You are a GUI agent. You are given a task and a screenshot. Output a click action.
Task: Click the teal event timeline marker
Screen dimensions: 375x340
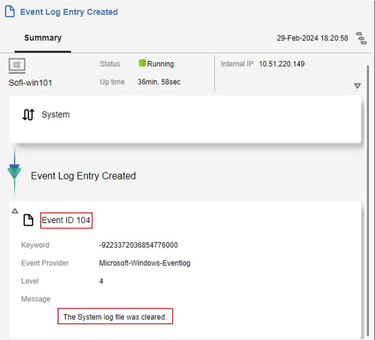tap(14, 172)
